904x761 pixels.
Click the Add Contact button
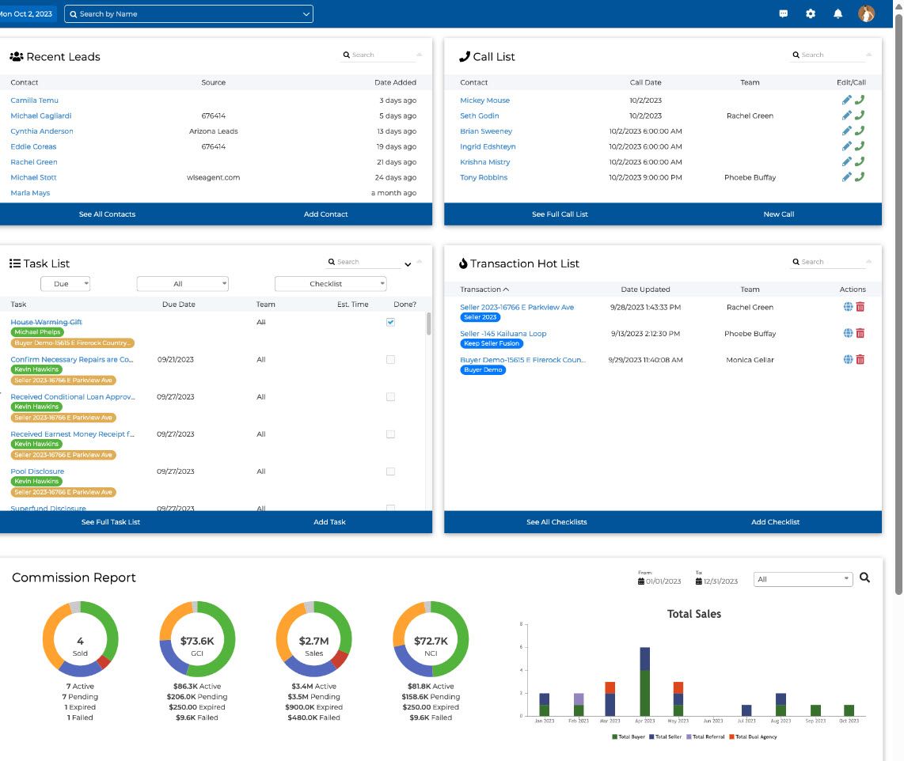(326, 214)
